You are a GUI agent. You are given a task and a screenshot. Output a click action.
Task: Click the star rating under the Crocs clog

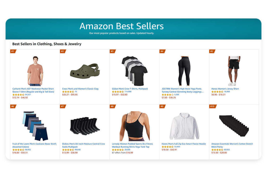tap(68, 92)
